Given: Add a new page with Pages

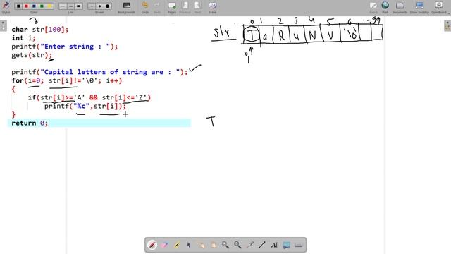Looking at the screenshot, I should click(x=172, y=7).
